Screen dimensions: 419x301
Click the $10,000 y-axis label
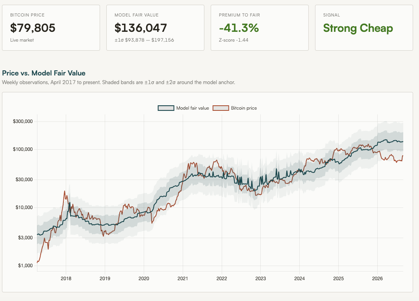(24, 207)
